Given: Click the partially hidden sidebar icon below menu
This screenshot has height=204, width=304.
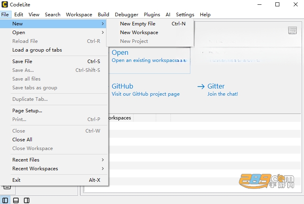Looking at the screenshot, I should [x=7, y=187].
